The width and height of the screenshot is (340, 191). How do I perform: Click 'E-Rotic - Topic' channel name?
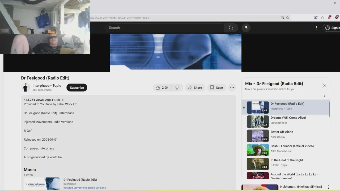pyautogui.click(x=279, y=165)
